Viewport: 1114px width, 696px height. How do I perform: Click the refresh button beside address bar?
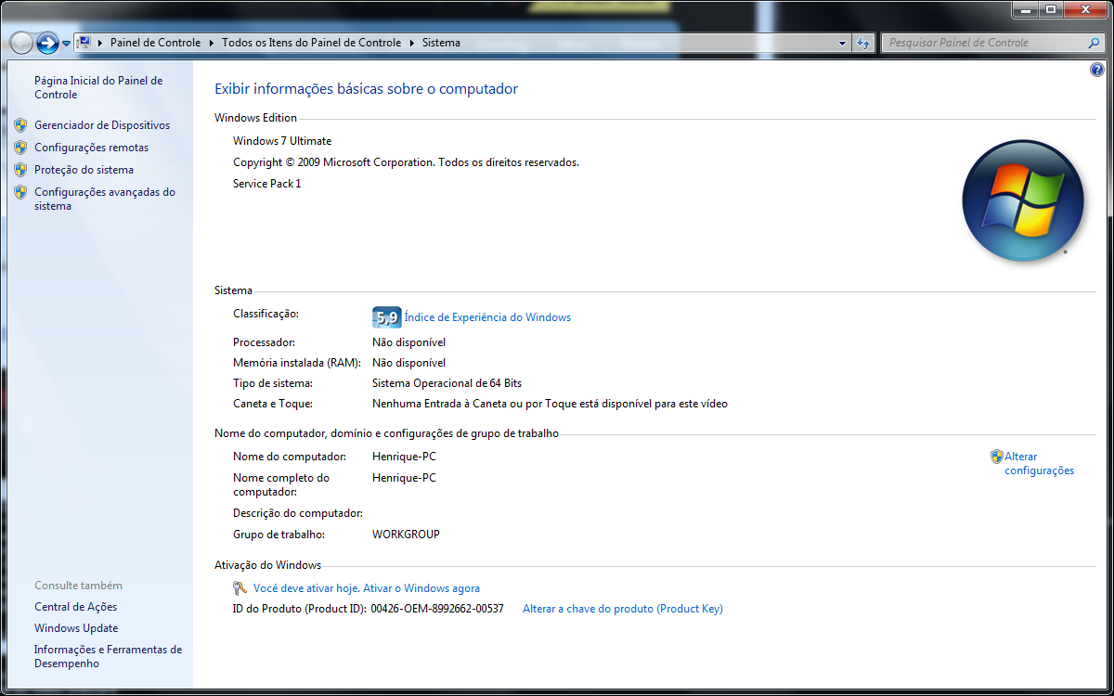click(864, 43)
